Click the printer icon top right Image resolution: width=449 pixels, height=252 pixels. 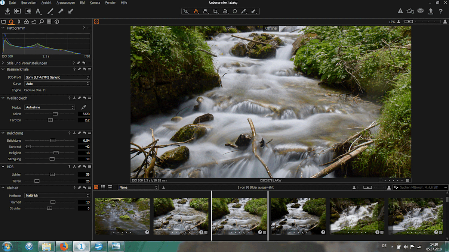pos(421,11)
